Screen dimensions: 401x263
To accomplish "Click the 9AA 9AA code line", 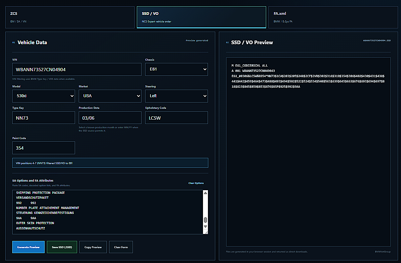I will tap(26, 218).
